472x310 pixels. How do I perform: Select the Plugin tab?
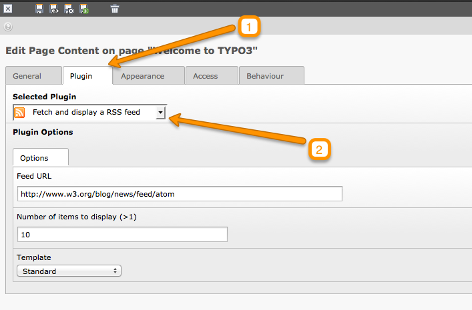[x=81, y=76]
